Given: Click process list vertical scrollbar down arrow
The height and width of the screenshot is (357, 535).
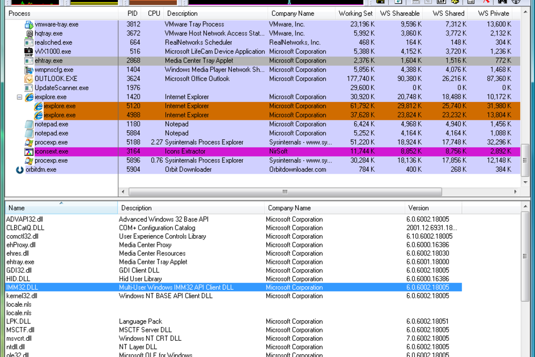Looking at the screenshot, I should [x=526, y=182].
